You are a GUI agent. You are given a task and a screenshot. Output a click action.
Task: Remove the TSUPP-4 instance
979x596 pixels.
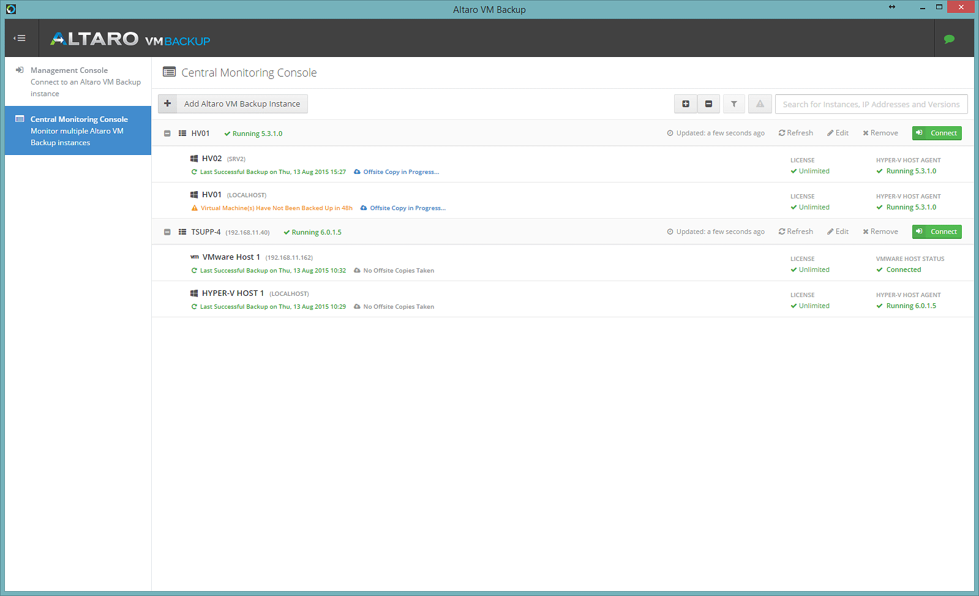(x=880, y=232)
